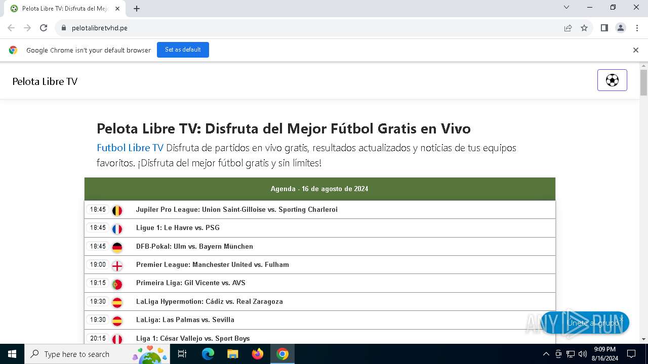Open Chrome's three-dot menu
This screenshot has width=648, height=364.
pyautogui.click(x=636, y=28)
